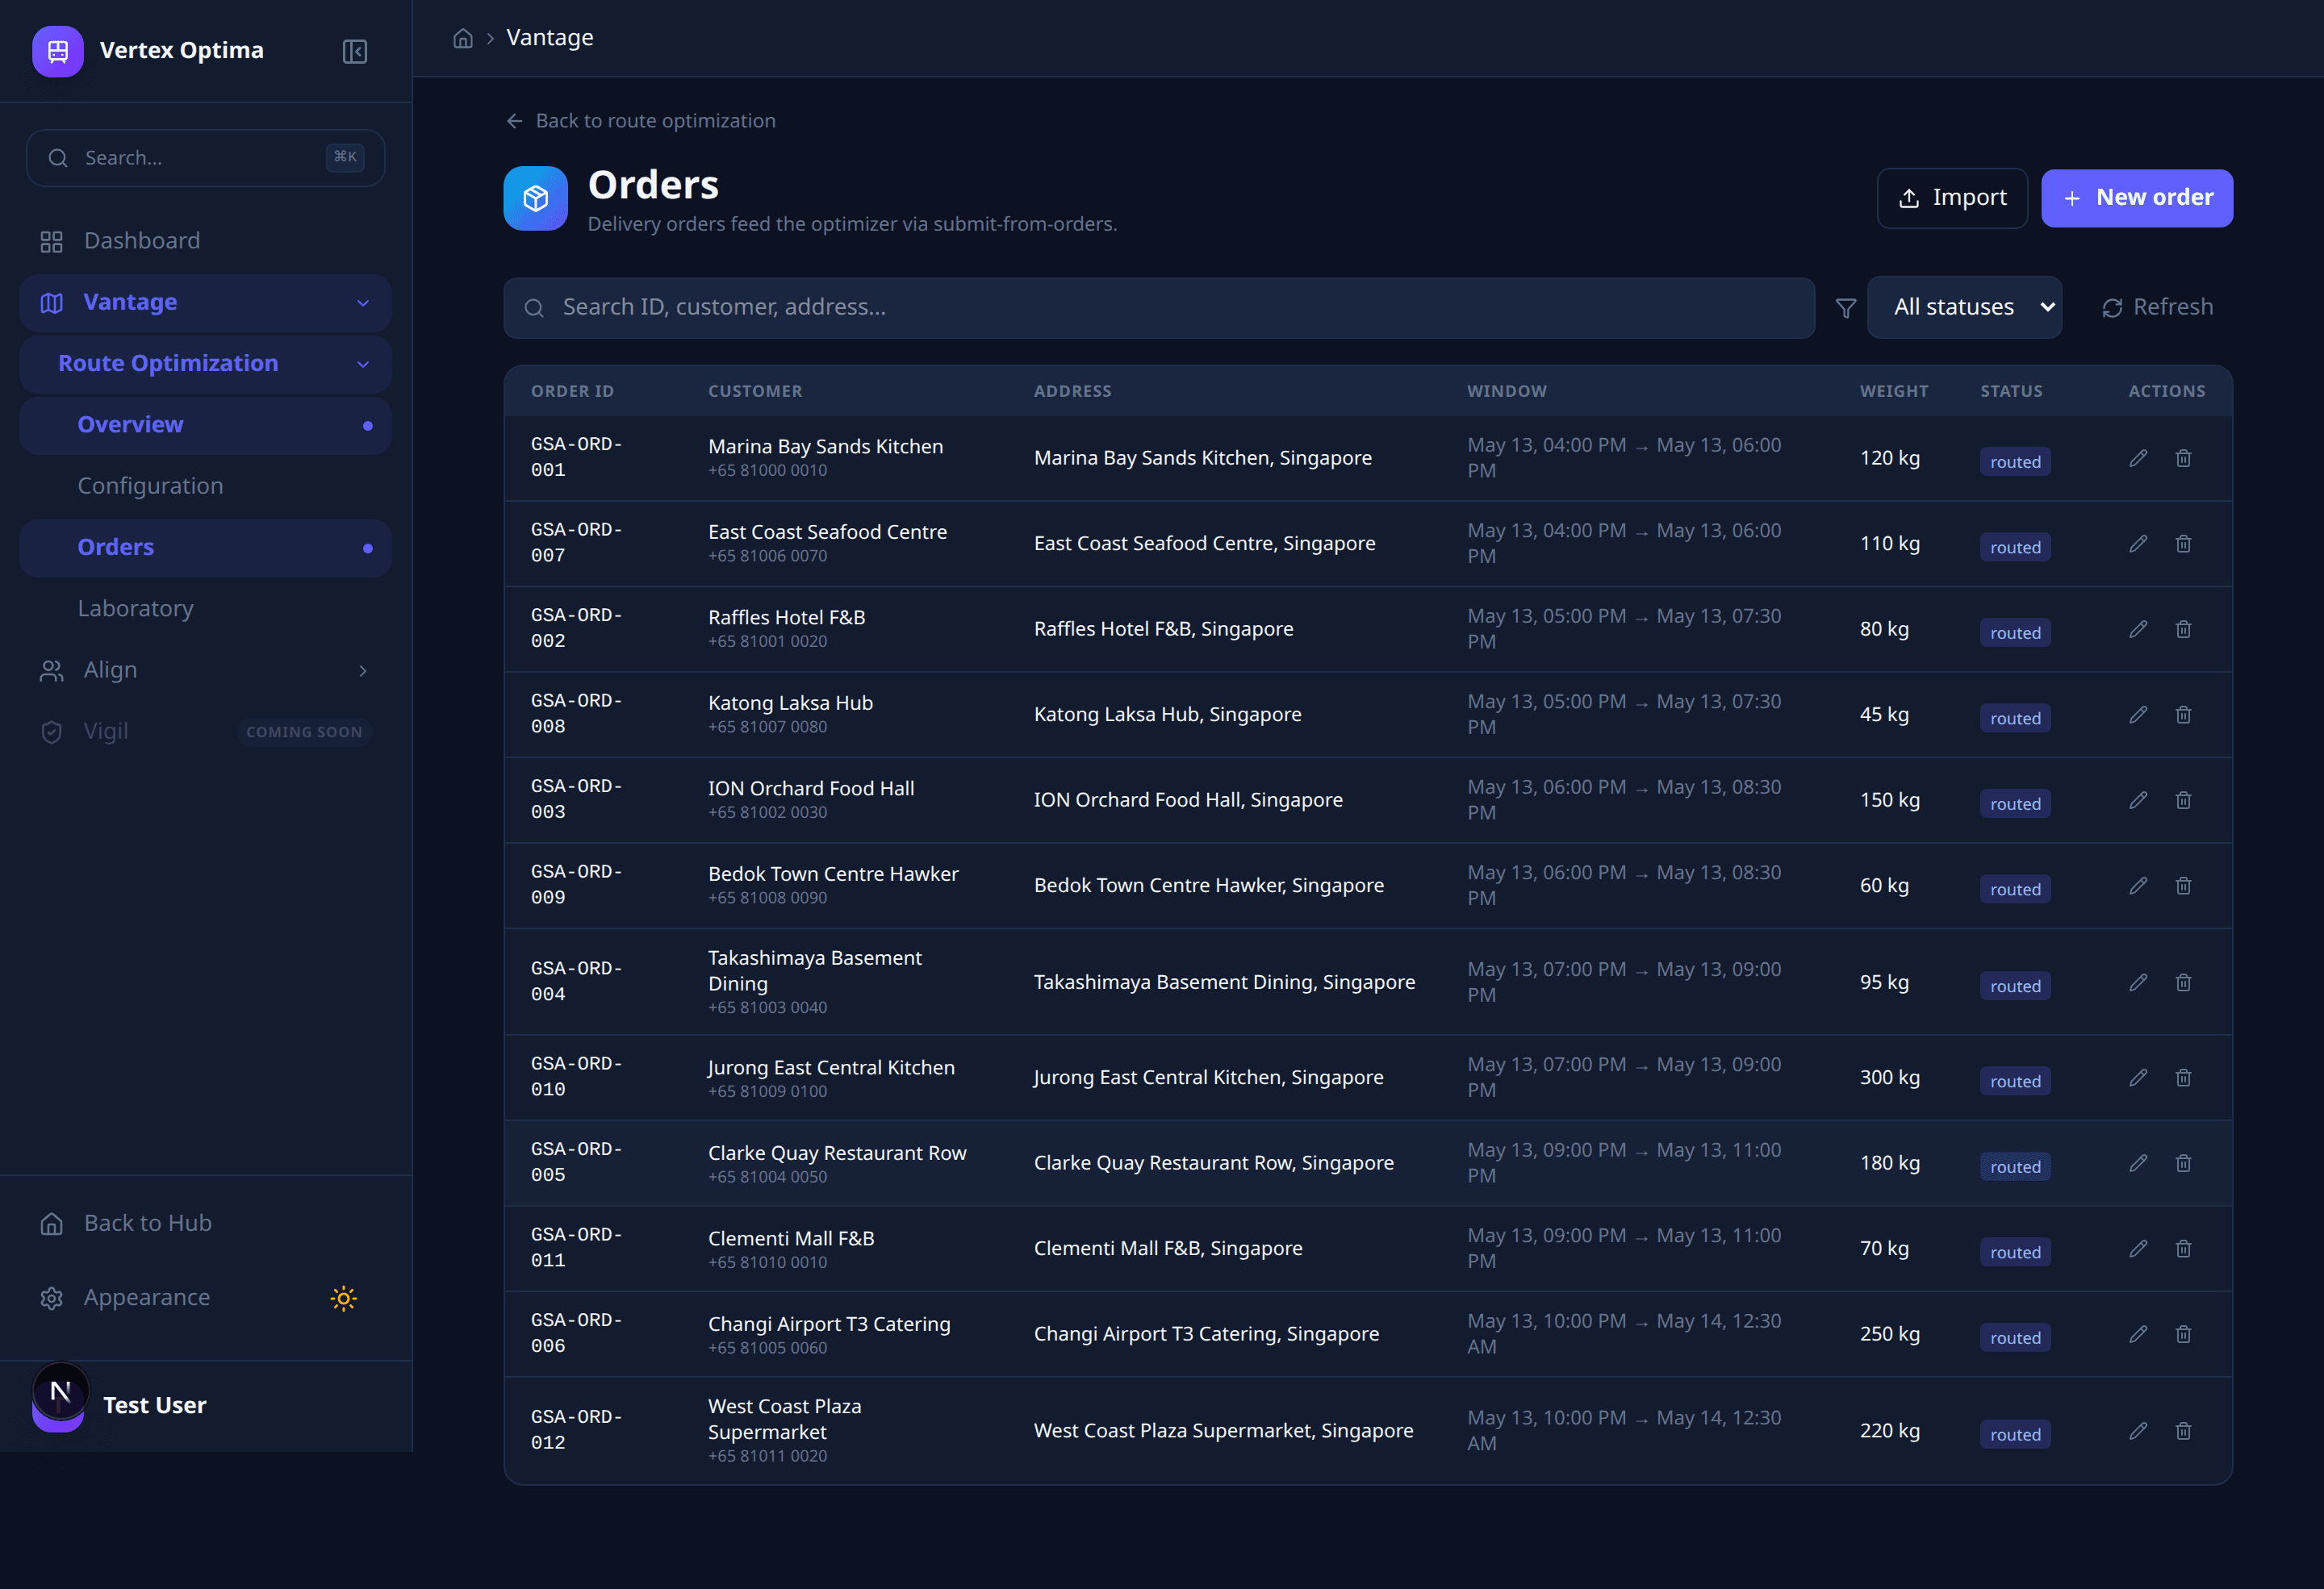Click the ORDER ID column header

click(x=572, y=392)
